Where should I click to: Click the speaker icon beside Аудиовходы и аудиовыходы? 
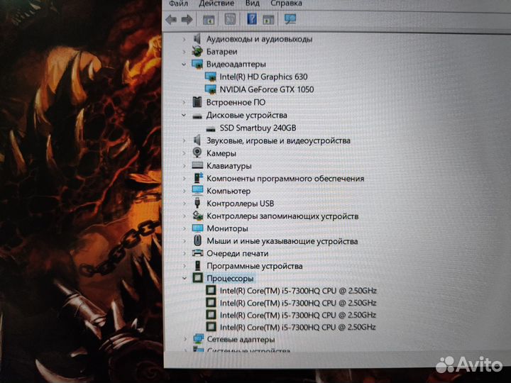[x=197, y=39]
